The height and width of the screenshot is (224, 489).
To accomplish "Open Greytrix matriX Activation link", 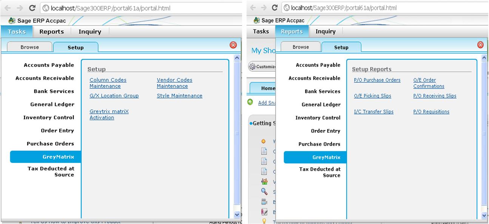I will (x=109, y=114).
